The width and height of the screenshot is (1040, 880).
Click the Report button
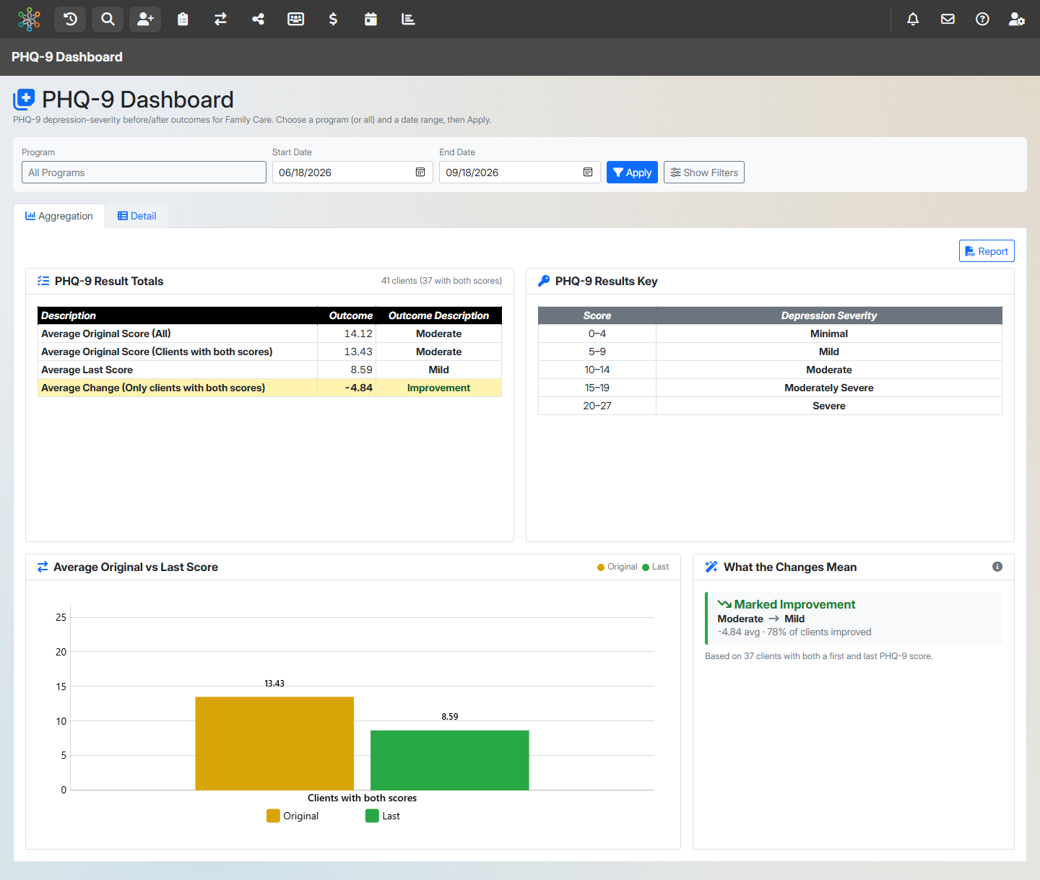coord(987,251)
